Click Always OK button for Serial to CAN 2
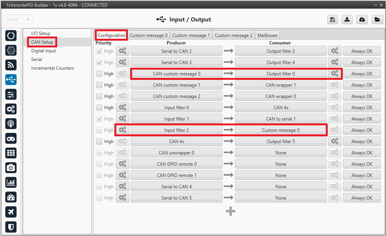Viewport: 386px width, 236px height. 362,51
